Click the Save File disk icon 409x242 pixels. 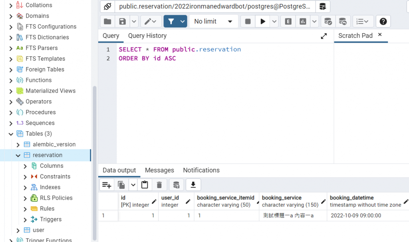point(122,22)
